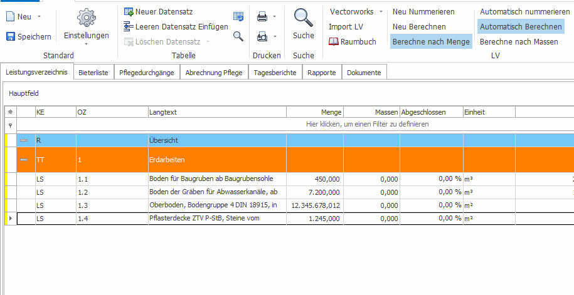Click the OZ cell 1.1
Screen dimensions: 574x295
tap(112, 179)
